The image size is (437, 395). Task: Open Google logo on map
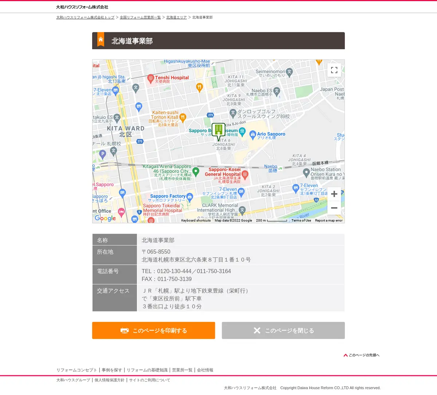click(105, 218)
